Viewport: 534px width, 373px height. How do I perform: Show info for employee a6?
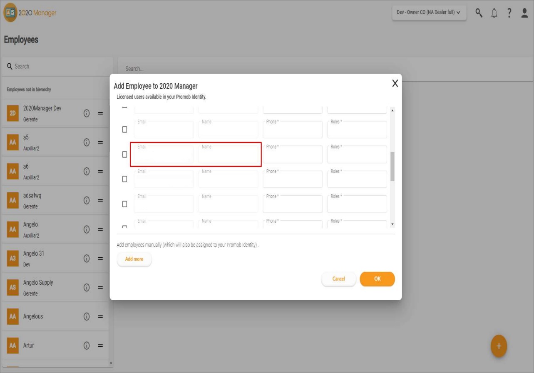[x=87, y=171]
